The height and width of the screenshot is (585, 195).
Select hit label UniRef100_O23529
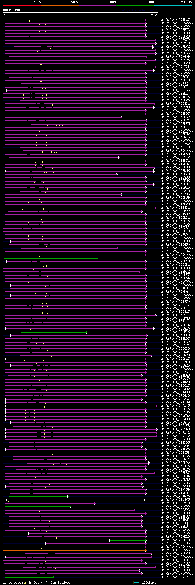(175, 211)
